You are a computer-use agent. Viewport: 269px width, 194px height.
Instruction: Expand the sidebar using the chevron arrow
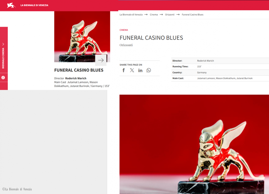click(x=3, y=44)
